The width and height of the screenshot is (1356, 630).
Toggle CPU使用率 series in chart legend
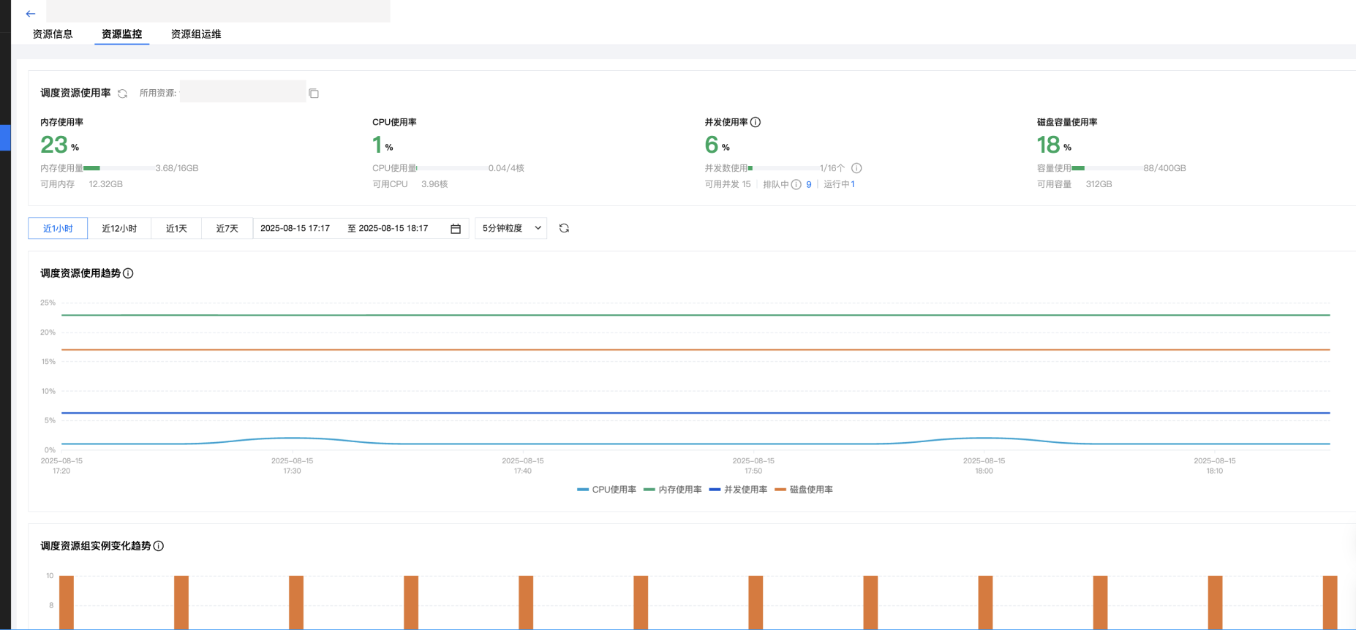click(x=607, y=490)
